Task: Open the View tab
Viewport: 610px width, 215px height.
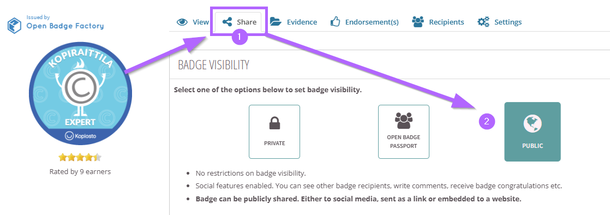Action: 193,22
